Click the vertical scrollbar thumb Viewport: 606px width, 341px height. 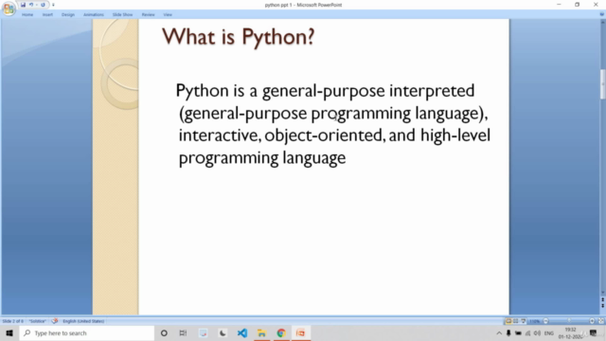point(602,84)
